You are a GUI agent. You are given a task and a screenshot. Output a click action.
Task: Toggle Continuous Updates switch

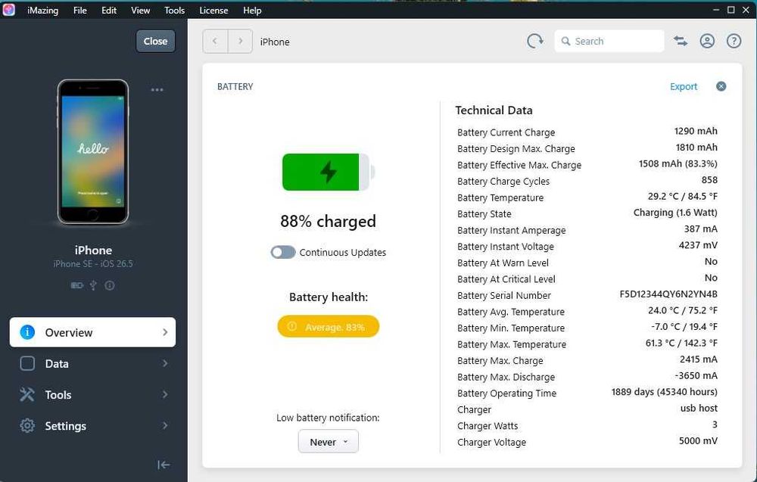[283, 252]
